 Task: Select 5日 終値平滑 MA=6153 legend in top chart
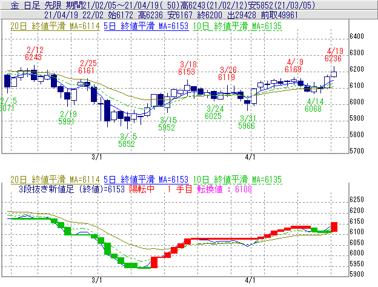[x=146, y=26]
